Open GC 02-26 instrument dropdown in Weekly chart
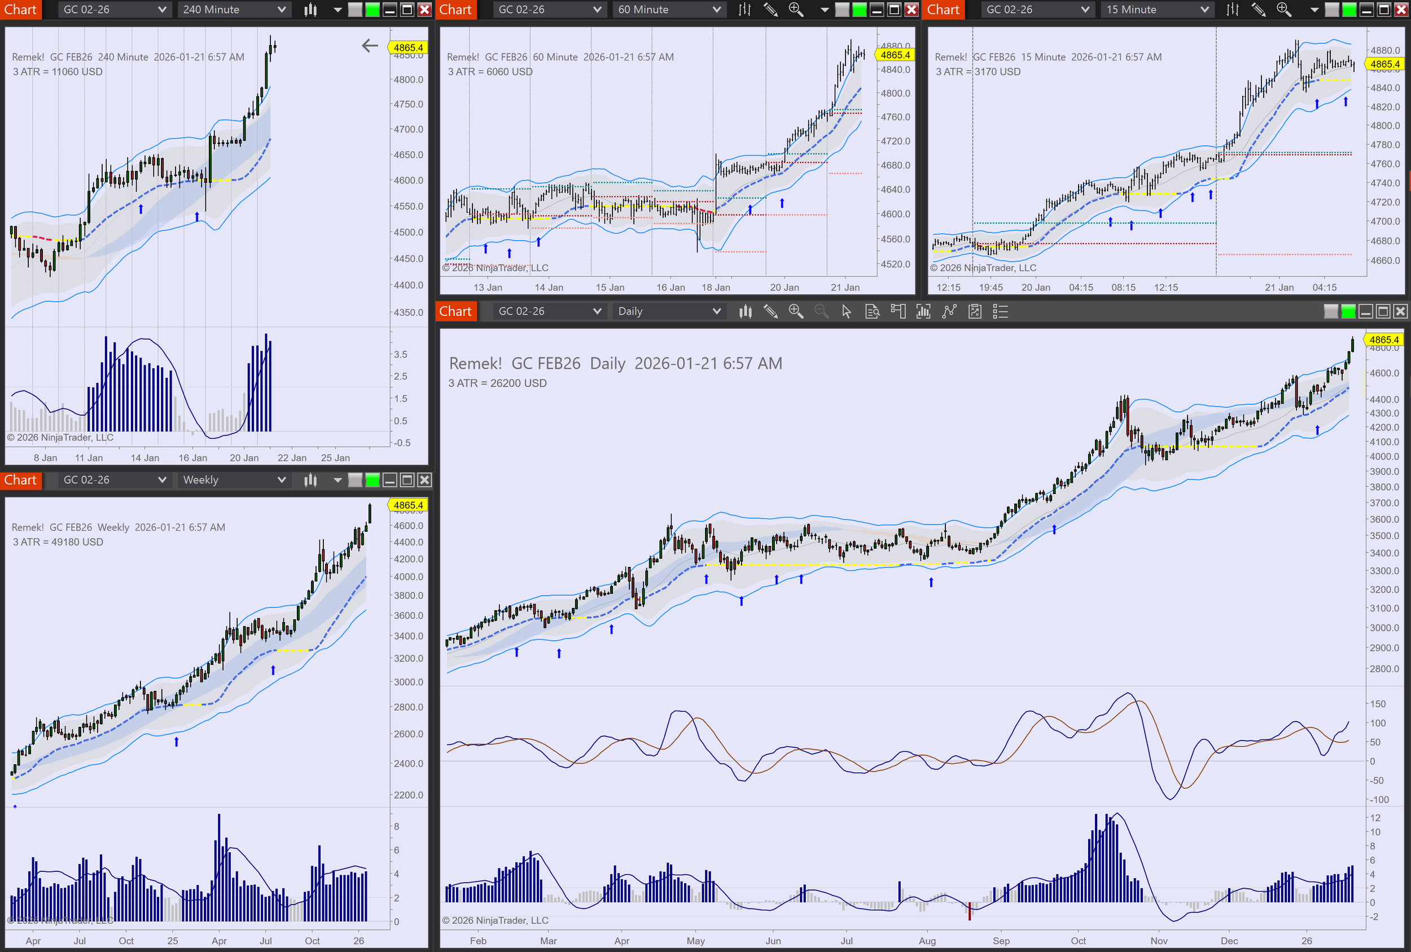The width and height of the screenshot is (1411, 952). point(162,480)
